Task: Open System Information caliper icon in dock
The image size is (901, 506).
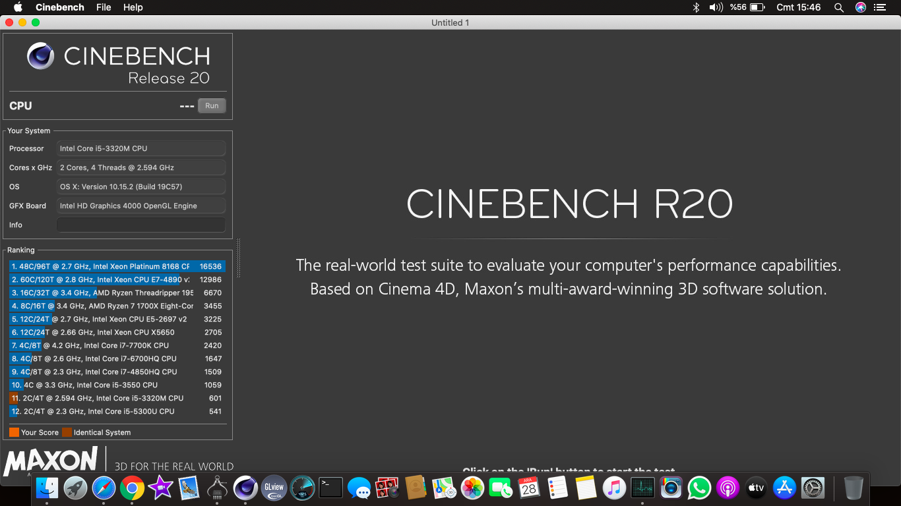Action: 217,488
